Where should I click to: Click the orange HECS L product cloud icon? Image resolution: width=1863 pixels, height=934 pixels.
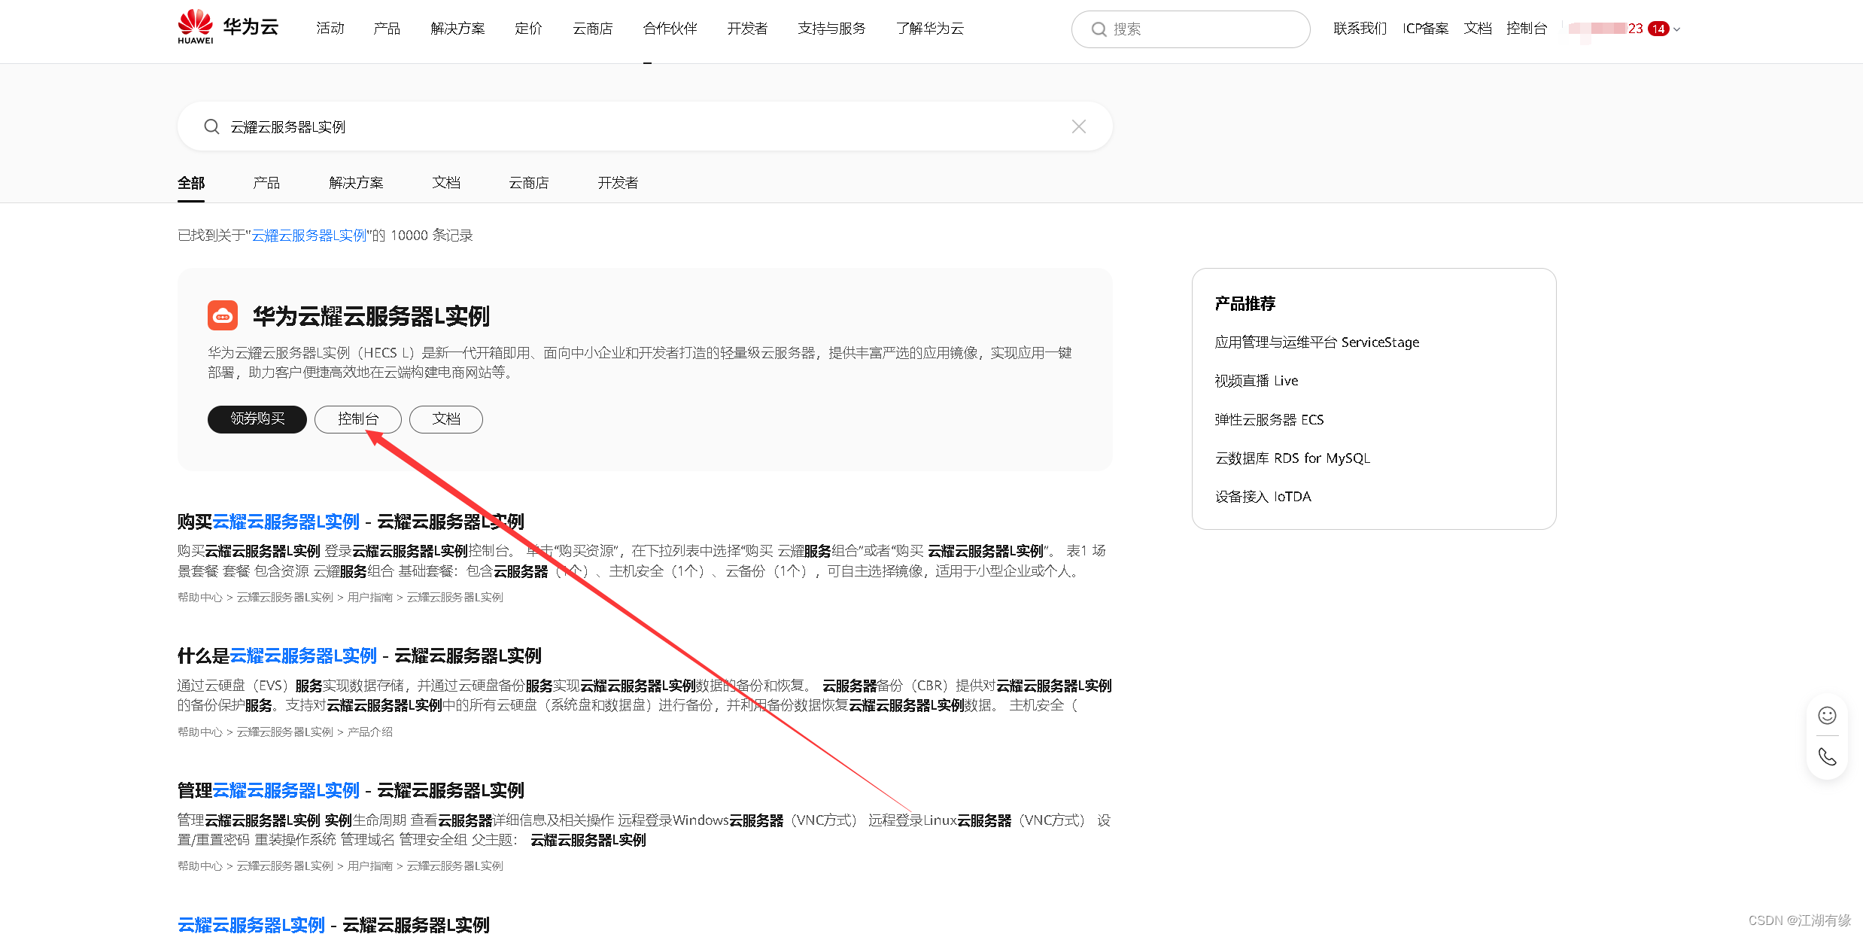point(222,315)
